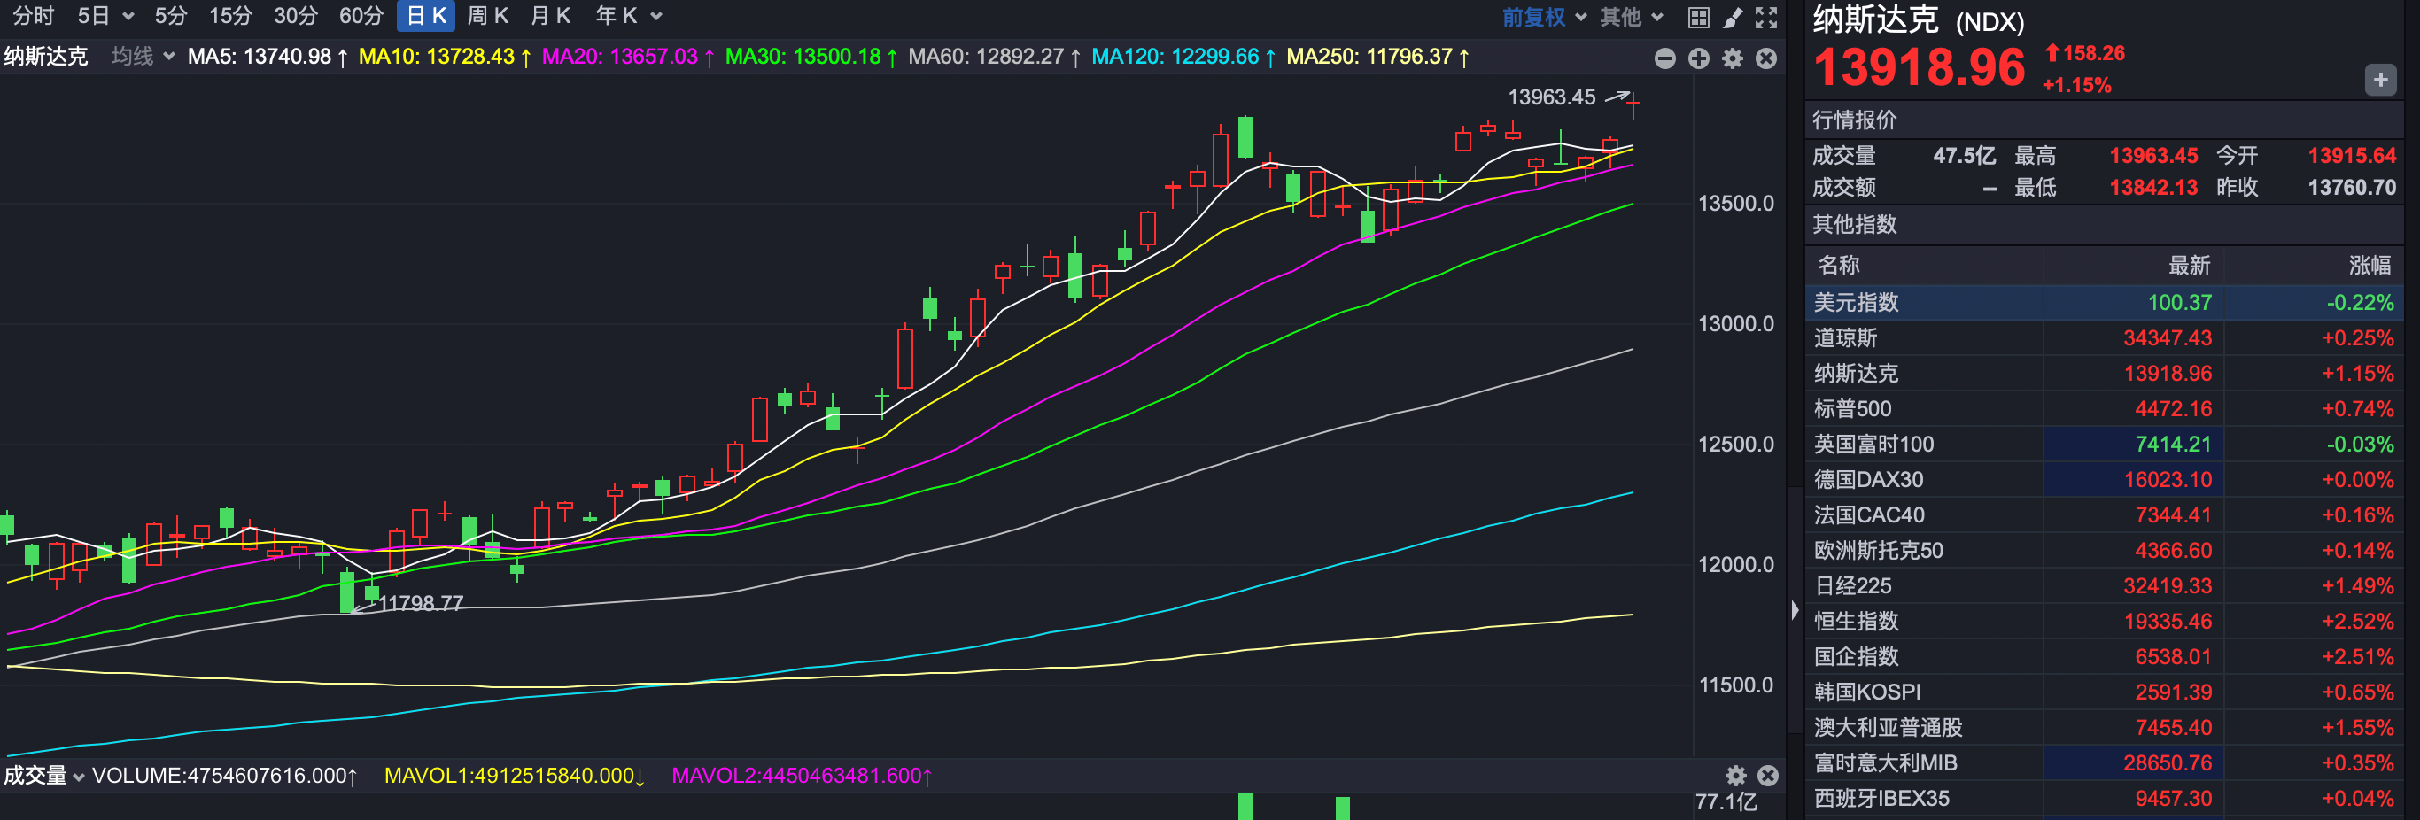Image resolution: width=2420 pixels, height=820 pixels.
Task: Open 恒生指数 in the index list
Action: [1857, 621]
